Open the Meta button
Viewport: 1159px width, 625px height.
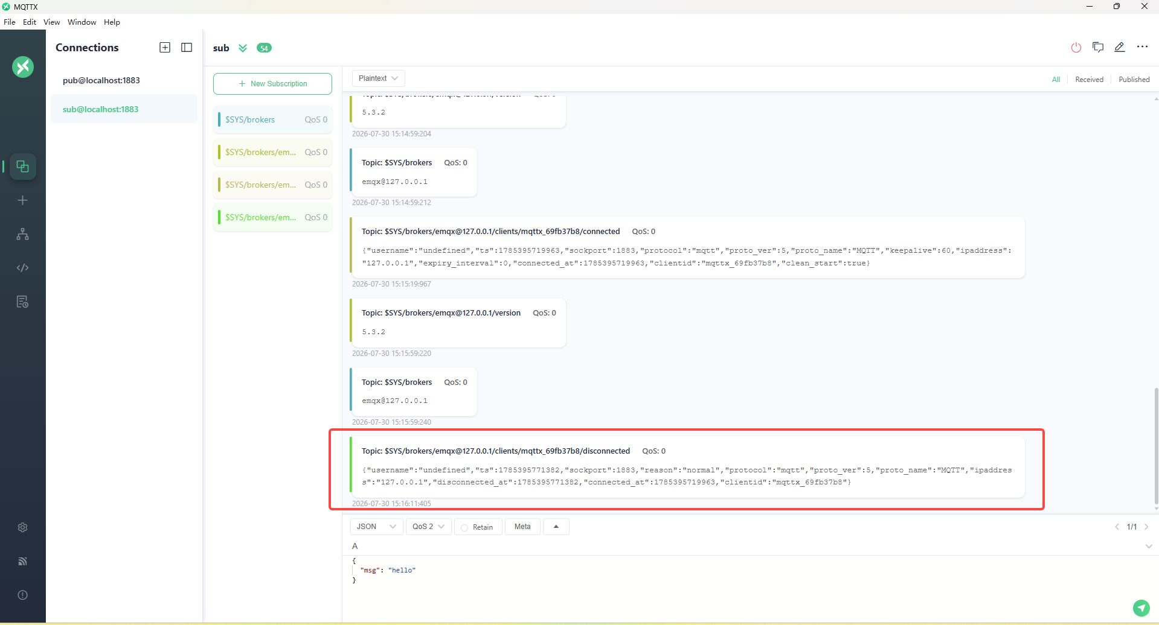pos(522,527)
